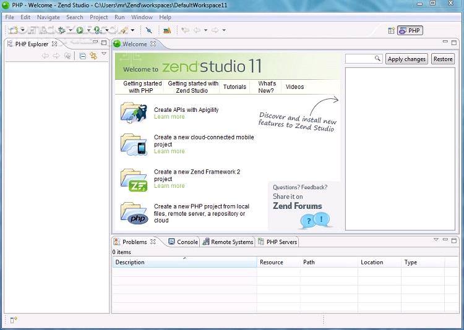Switch to the PHP Servers tab
The width and height of the screenshot is (464, 330).
pos(278,242)
